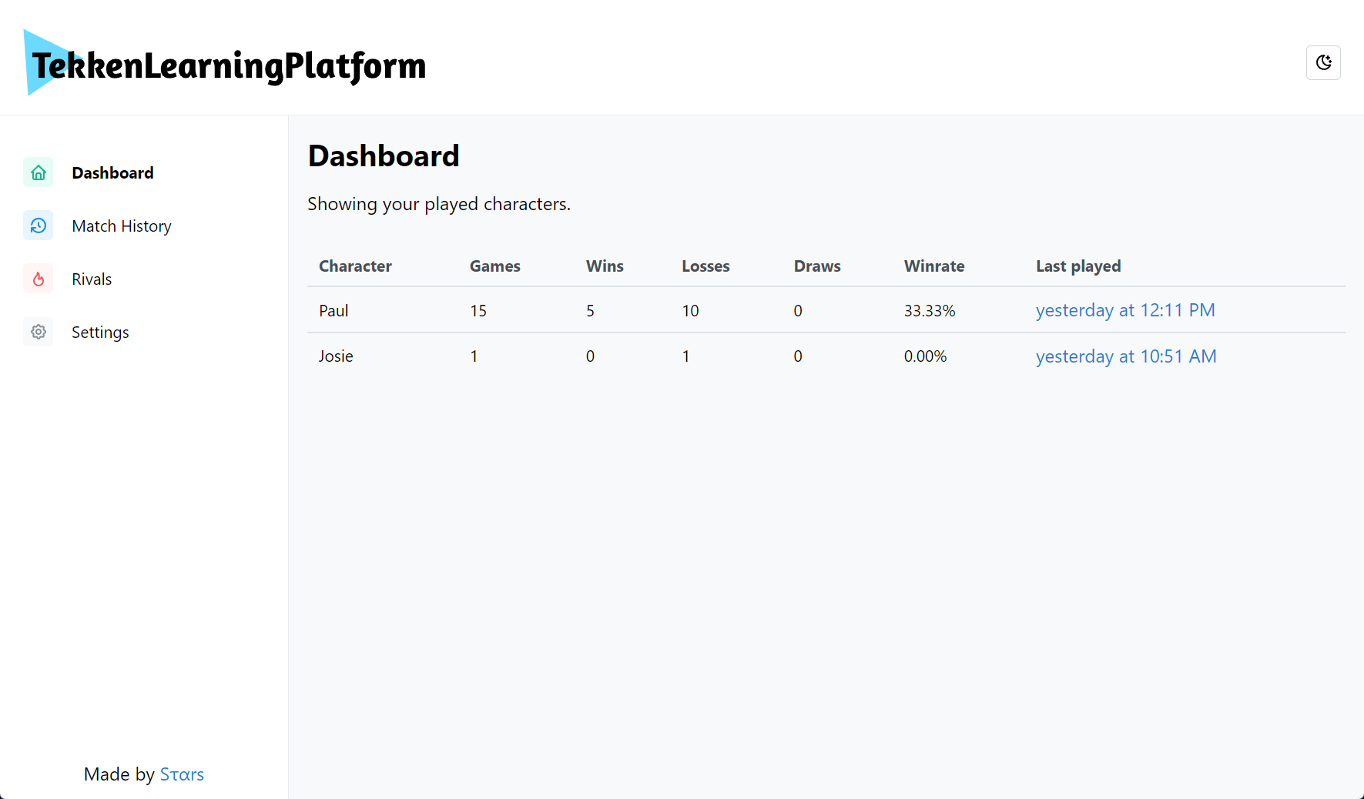Viewport: 1364px width, 799px height.
Task: Click Paul's wins value 5
Action: click(590, 311)
